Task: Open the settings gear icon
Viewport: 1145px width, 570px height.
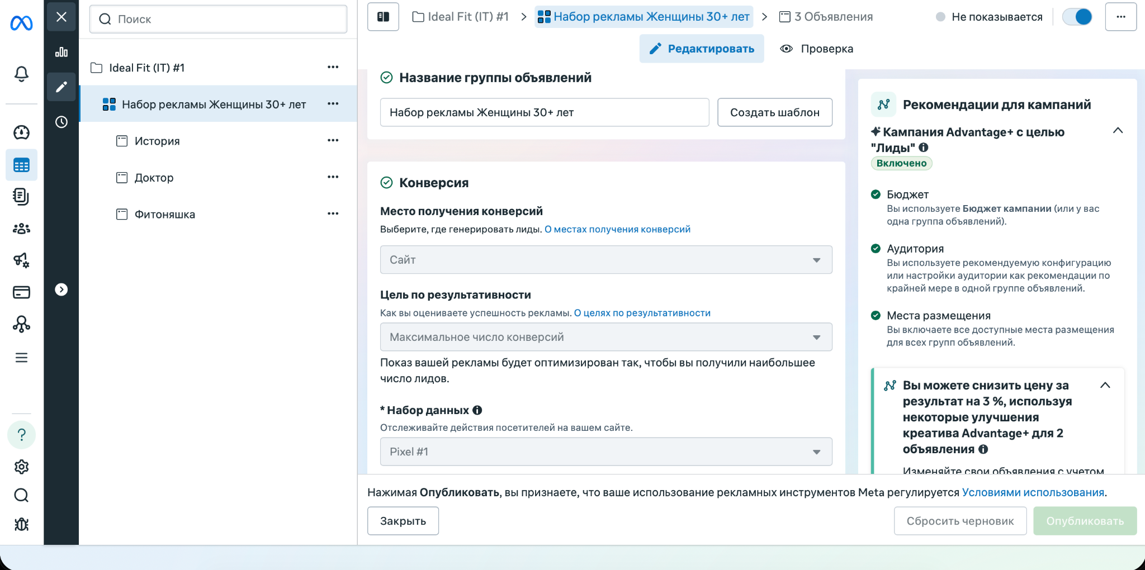Action: 21,467
